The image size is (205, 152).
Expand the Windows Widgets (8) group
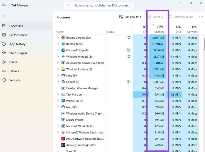coord(58,56)
